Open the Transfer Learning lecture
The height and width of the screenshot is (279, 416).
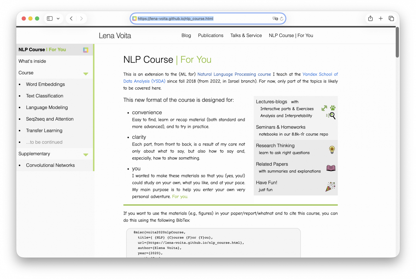click(x=44, y=131)
